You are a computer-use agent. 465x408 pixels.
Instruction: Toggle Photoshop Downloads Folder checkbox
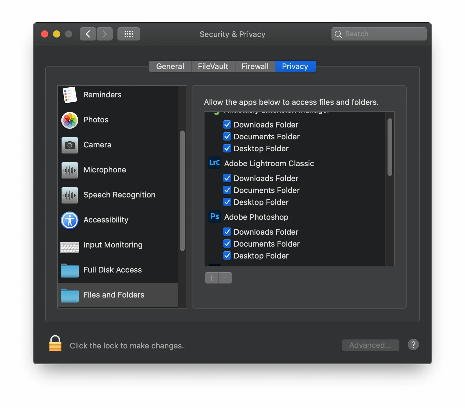(227, 232)
